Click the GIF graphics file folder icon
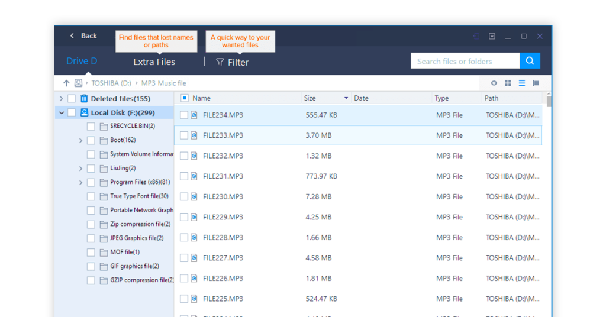The image size is (606, 317). coord(104,266)
